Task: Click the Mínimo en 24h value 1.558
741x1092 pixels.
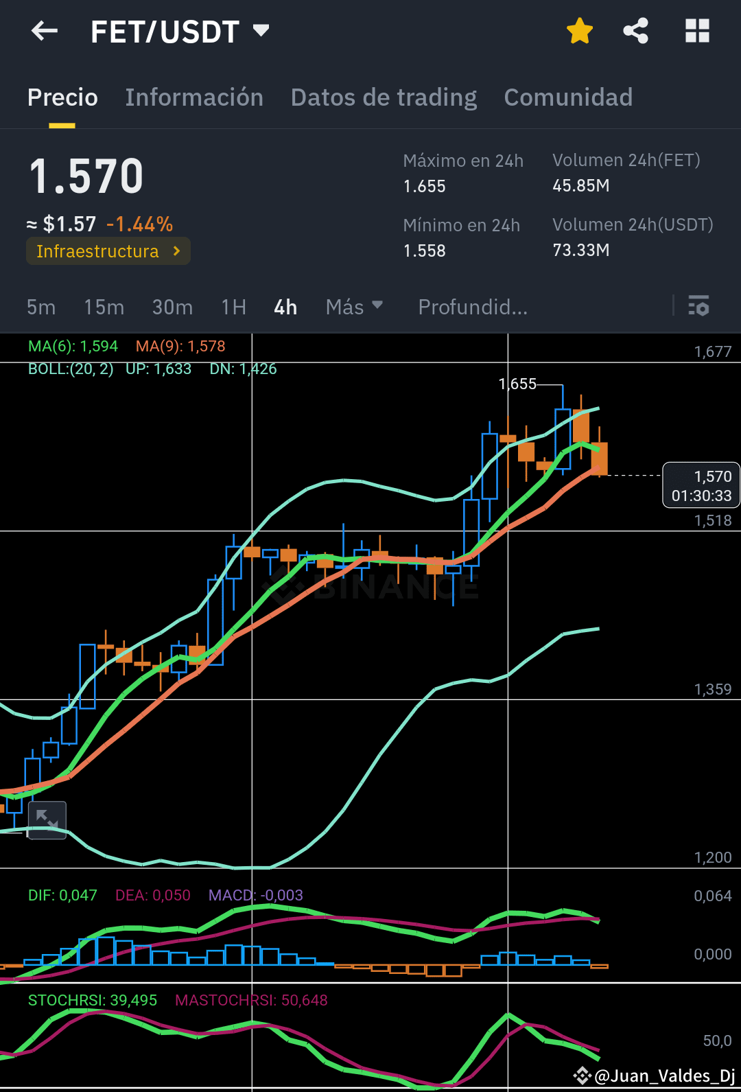Action: [x=424, y=251]
